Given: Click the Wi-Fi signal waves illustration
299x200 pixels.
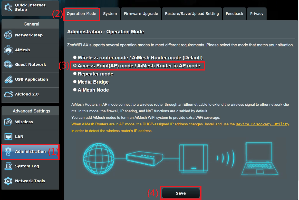Looking at the screenshot, I should (x=226, y=158).
